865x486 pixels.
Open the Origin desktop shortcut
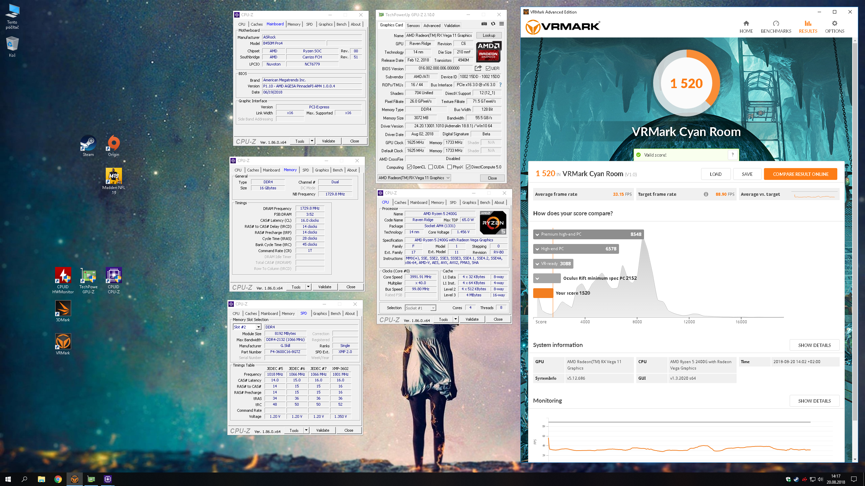pyautogui.click(x=114, y=146)
